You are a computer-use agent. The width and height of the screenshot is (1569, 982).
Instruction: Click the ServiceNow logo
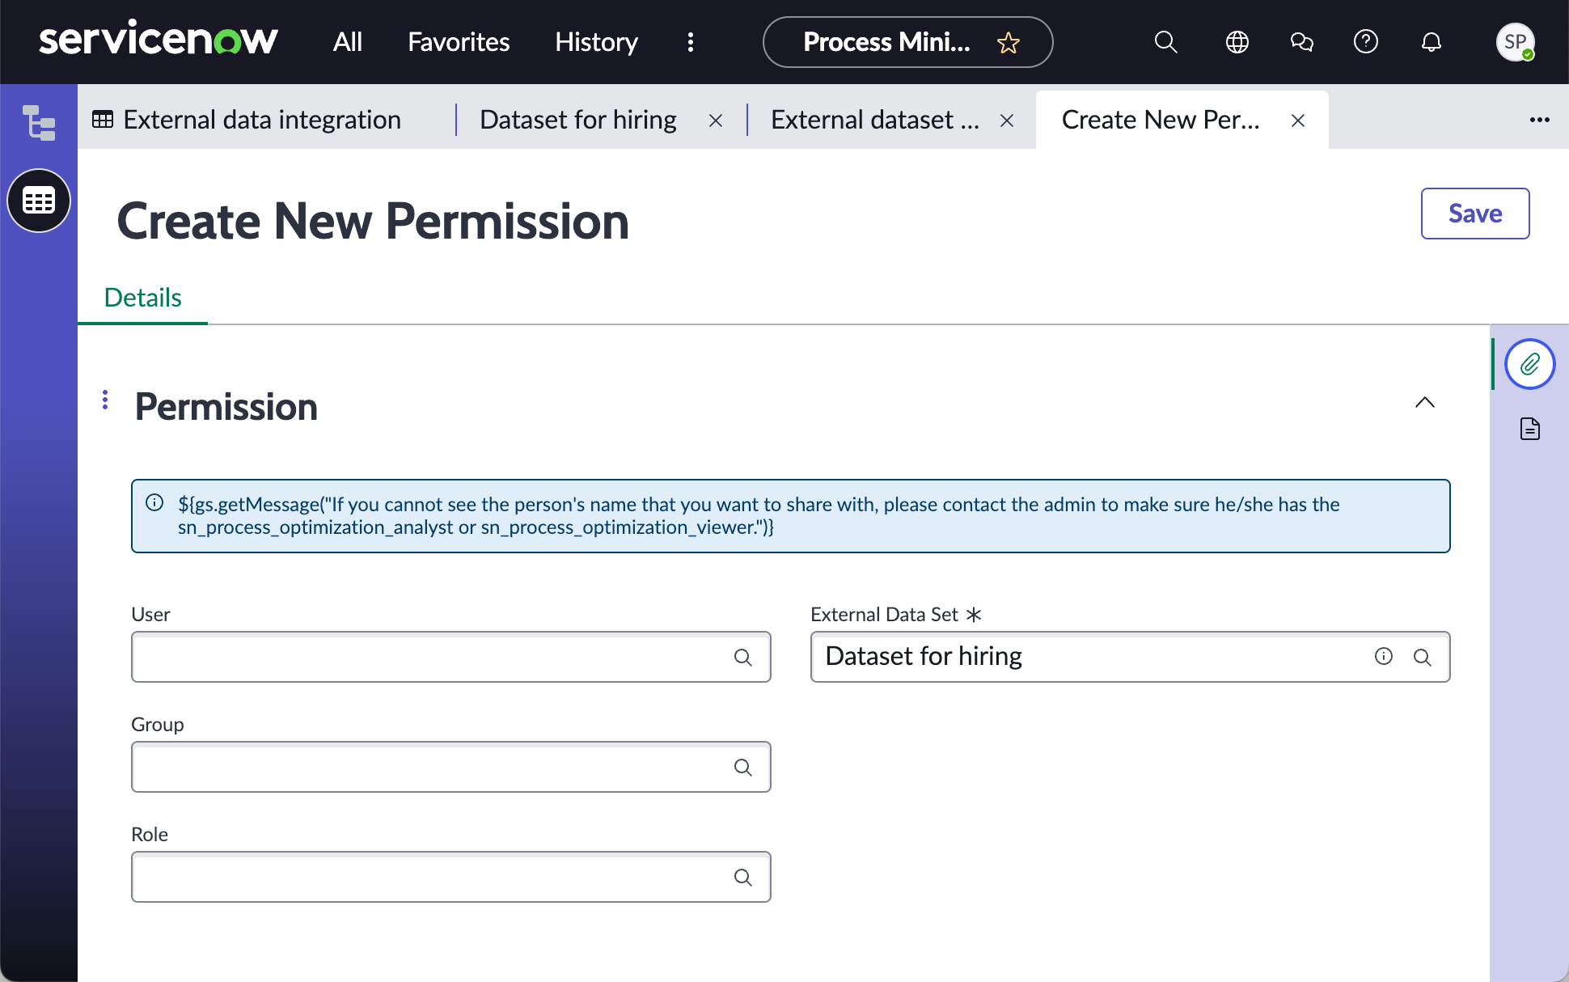point(159,40)
